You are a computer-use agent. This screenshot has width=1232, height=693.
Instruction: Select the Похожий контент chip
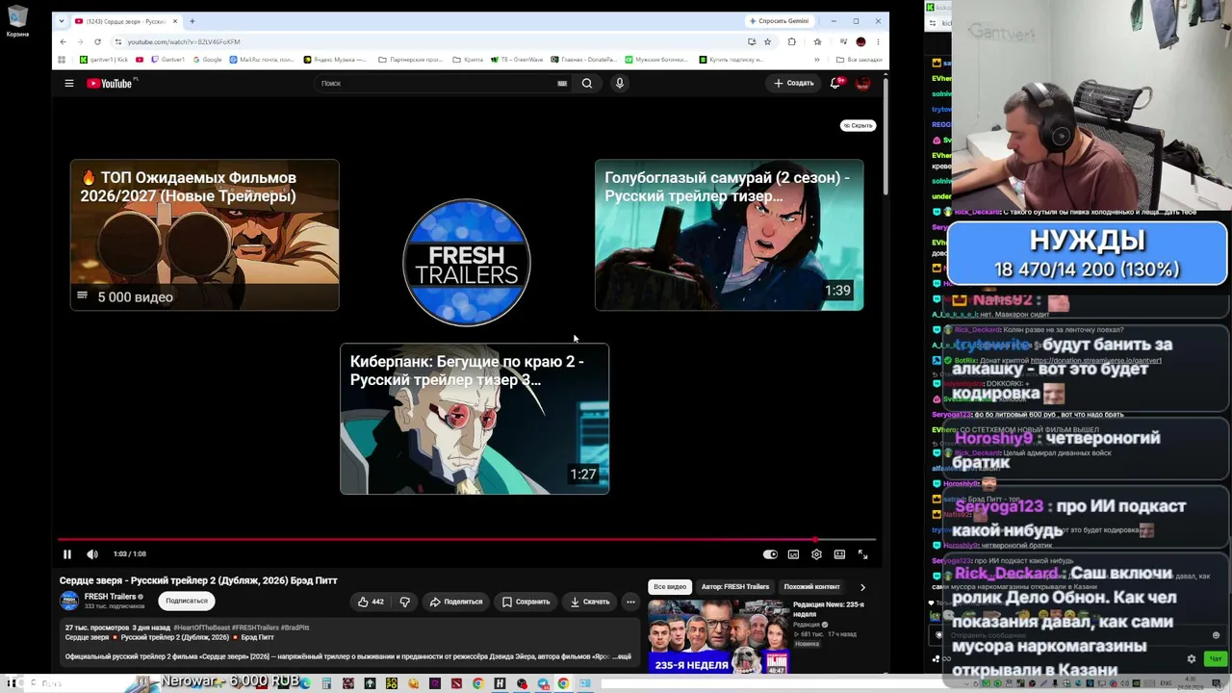[811, 586]
